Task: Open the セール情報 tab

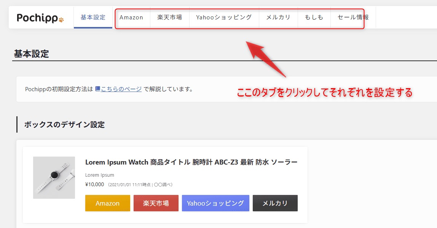Action: click(353, 17)
